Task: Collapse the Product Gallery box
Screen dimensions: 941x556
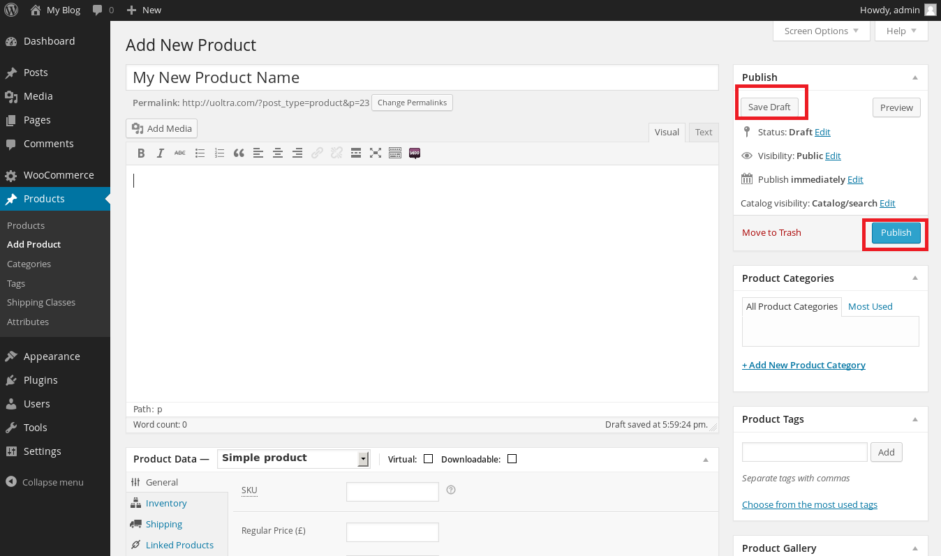Action: pos(915,548)
